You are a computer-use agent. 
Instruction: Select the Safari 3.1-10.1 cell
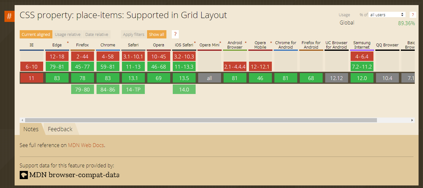point(133,57)
